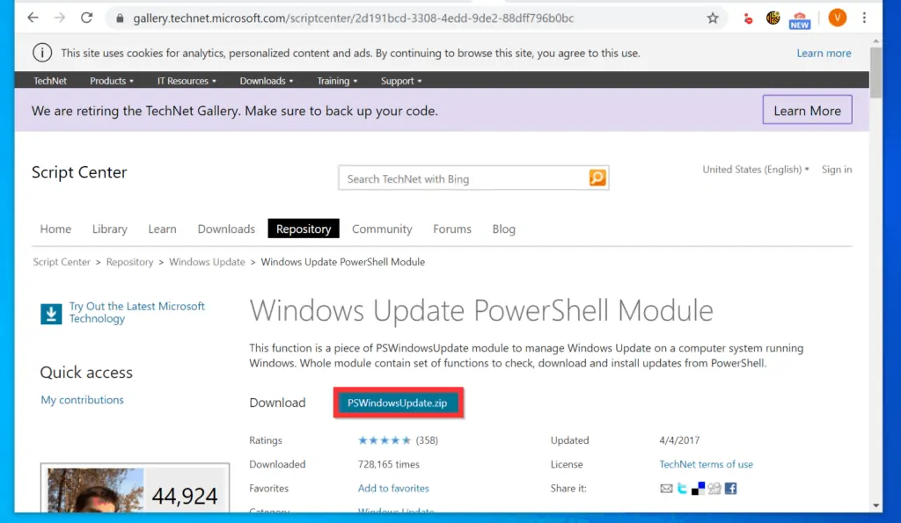The height and width of the screenshot is (523, 901).
Task: Select the Repository tab
Action: coord(303,228)
